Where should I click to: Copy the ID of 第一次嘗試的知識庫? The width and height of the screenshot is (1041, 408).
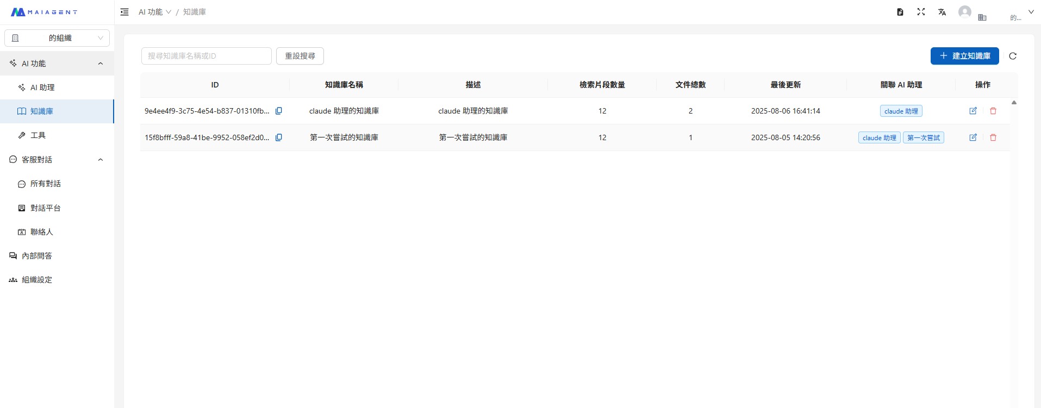click(279, 137)
